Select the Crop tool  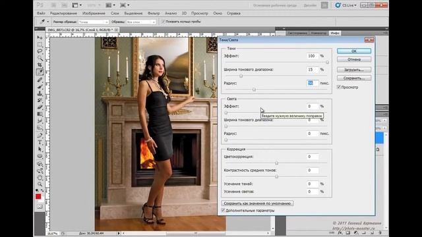40,65
